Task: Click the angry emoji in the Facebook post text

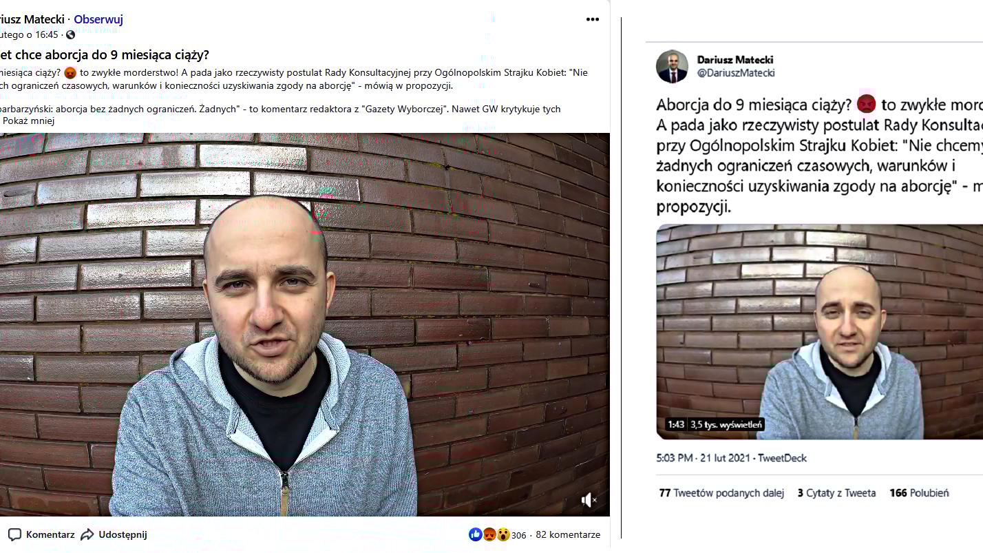Action: [x=70, y=73]
